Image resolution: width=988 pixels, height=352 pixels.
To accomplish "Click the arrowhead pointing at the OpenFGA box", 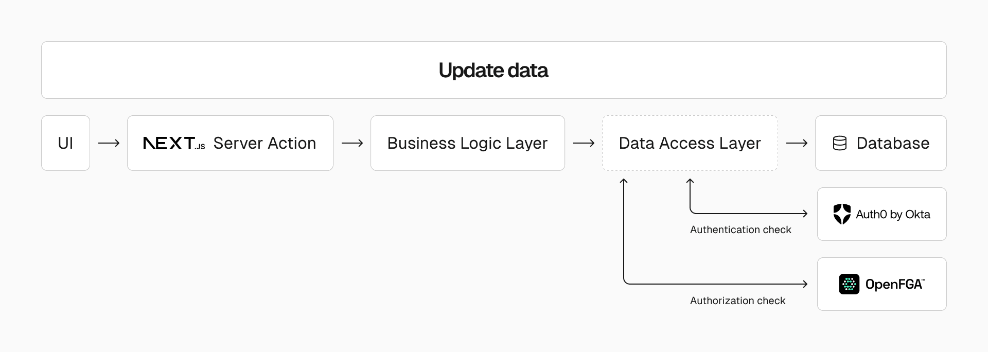I will click(x=805, y=284).
